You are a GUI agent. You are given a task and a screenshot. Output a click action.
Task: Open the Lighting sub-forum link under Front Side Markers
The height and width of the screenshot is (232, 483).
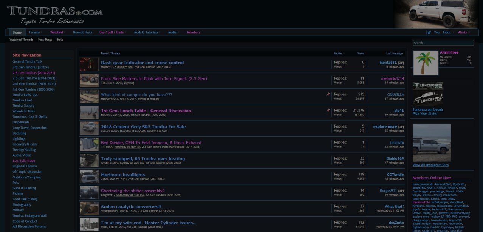coord(129,83)
